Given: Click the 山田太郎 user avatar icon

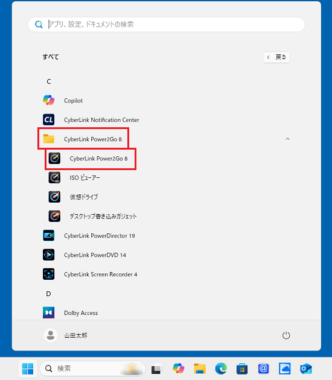Looking at the screenshot, I should pyautogui.click(x=51, y=335).
